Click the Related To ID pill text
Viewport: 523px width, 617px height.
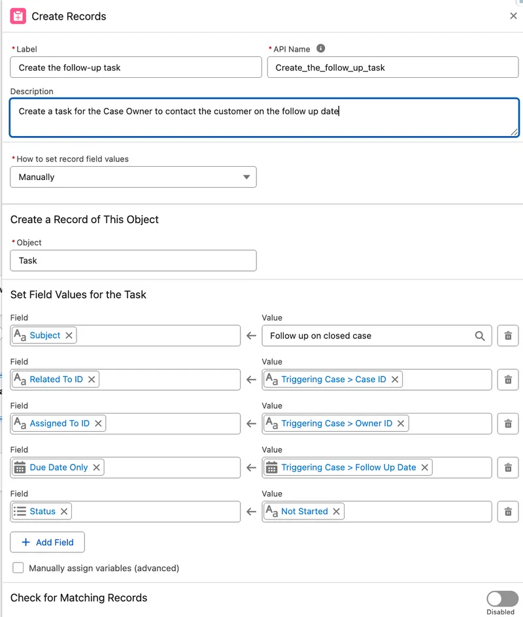point(56,379)
